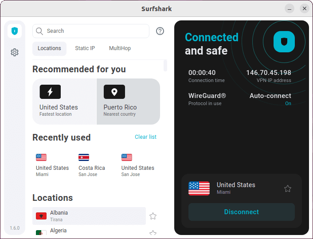This screenshot has width=313, height=239.
Task: Click the locations list scrollbar
Action: [x=165, y=66]
